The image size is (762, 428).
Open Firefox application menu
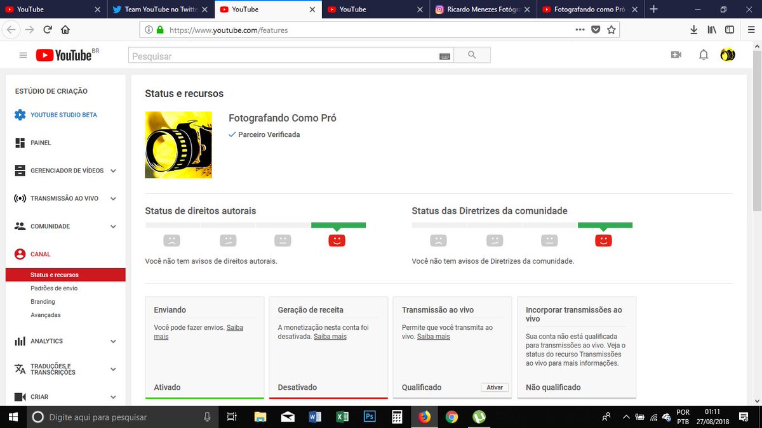tap(750, 29)
